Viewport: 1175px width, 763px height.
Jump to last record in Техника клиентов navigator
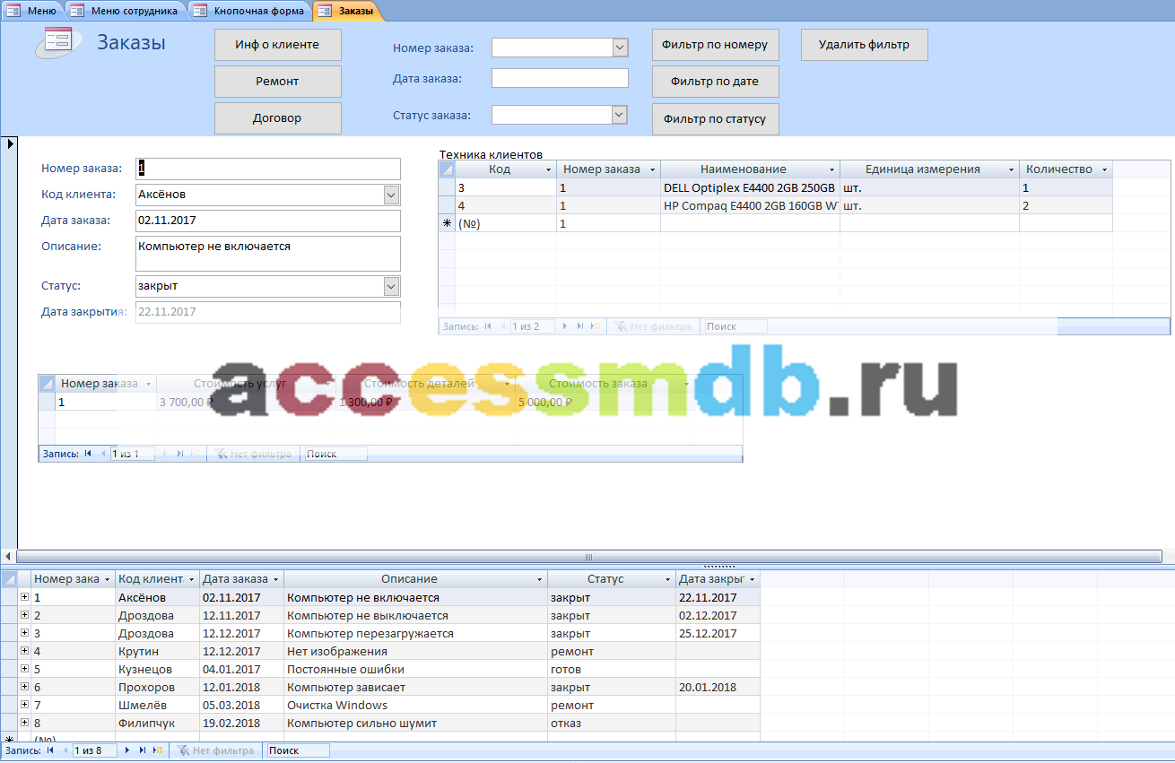pos(580,327)
